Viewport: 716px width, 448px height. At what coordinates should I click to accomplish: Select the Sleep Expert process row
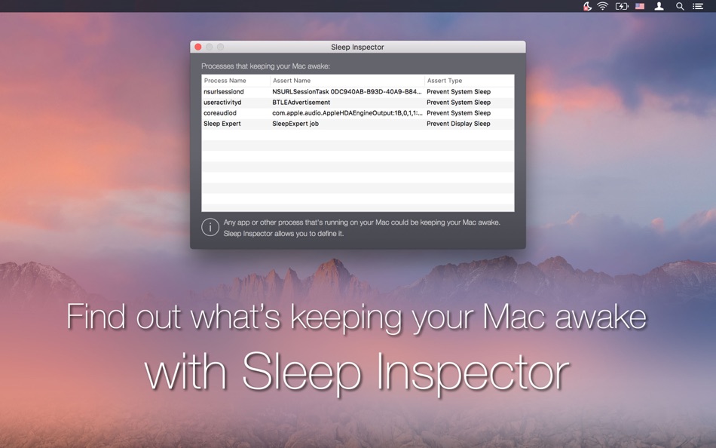click(x=357, y=124)
